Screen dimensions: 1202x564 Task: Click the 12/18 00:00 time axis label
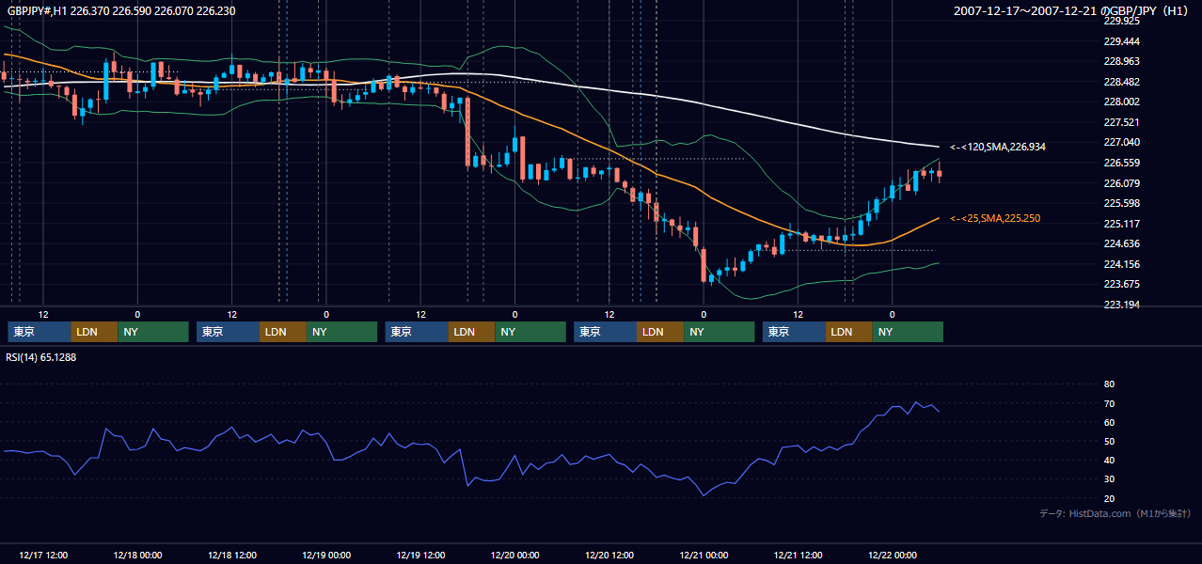[137, 555]
